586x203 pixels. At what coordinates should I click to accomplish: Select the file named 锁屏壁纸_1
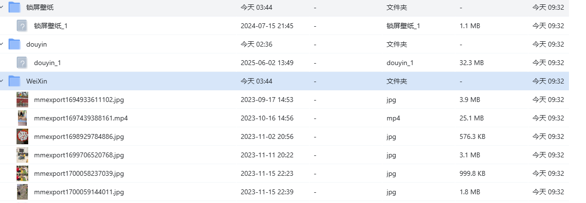pos(51,26)
